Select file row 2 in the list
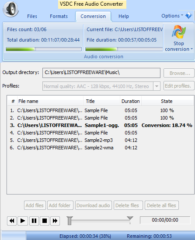195x240 pixels. pos(101,118)
